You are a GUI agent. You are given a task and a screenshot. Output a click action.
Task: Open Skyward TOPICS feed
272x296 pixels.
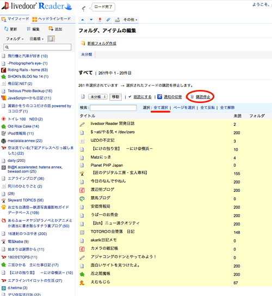(26, 200)
